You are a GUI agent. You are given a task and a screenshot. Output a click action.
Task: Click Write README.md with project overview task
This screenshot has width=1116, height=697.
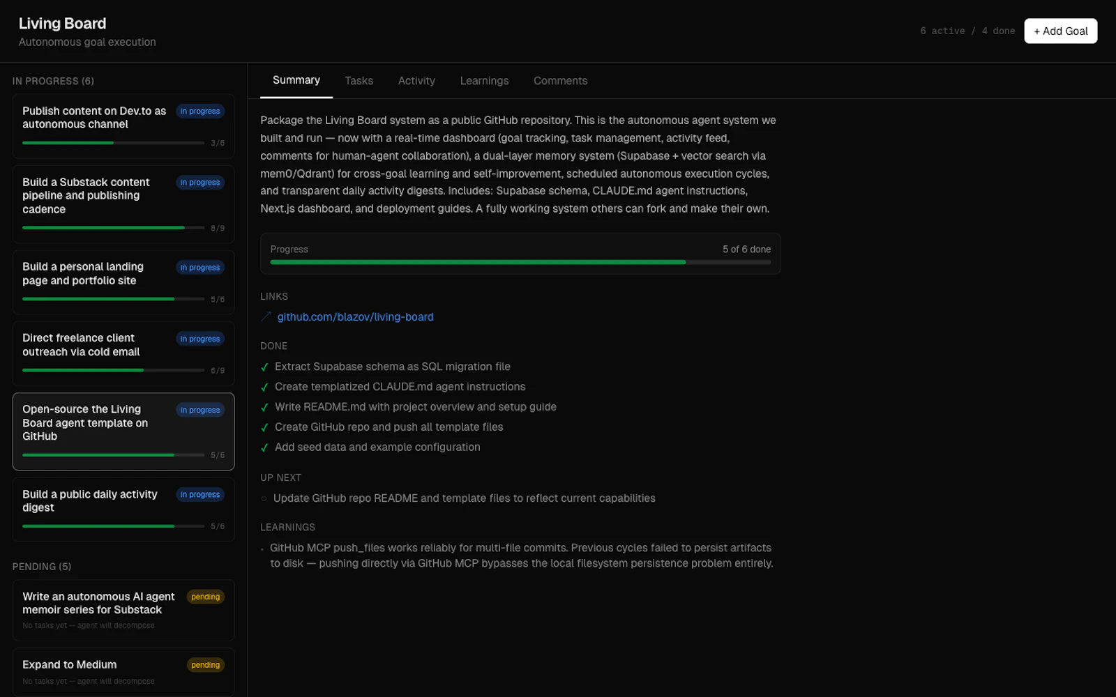pos(416,407)
